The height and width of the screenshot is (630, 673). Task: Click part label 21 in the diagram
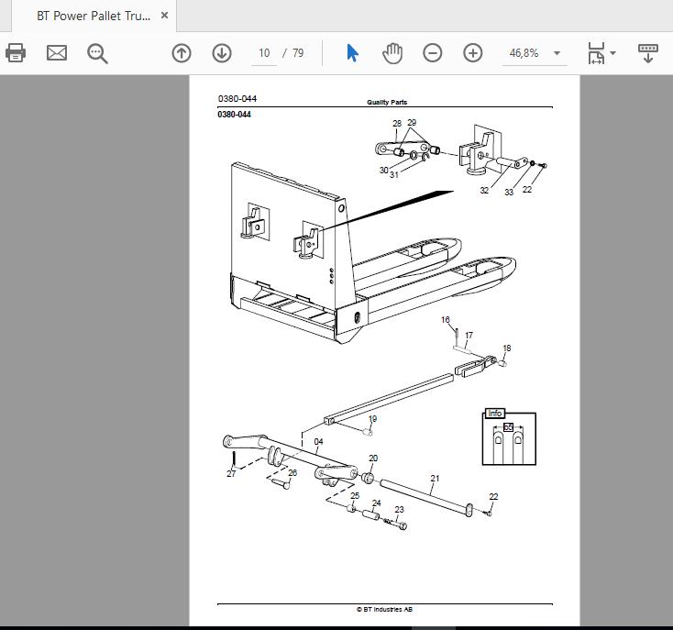pyautogui.click(x=435, y=478)
